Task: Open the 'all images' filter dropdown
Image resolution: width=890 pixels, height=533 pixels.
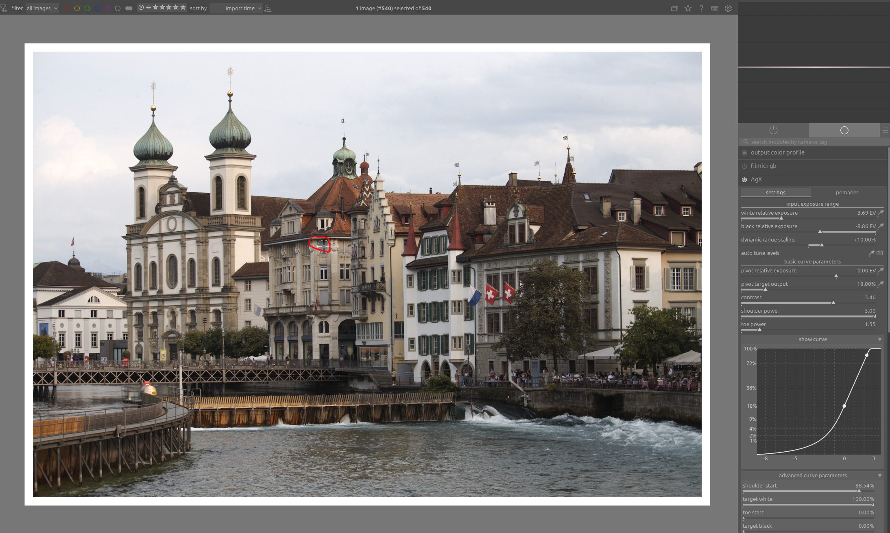Action: click(42, 8)
